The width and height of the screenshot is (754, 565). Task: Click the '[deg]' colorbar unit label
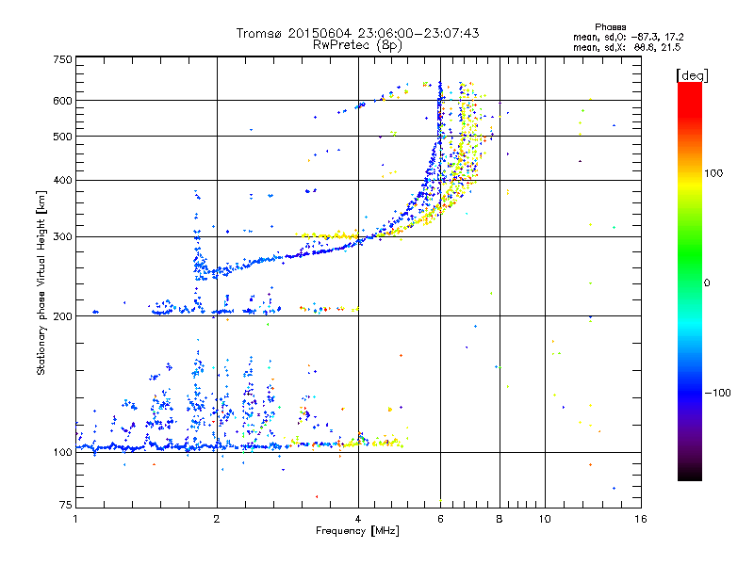pos(692,75)
